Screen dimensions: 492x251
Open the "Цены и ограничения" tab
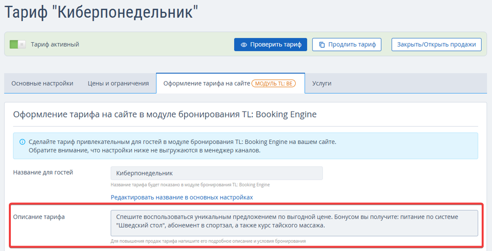click(x=118, y=84)
